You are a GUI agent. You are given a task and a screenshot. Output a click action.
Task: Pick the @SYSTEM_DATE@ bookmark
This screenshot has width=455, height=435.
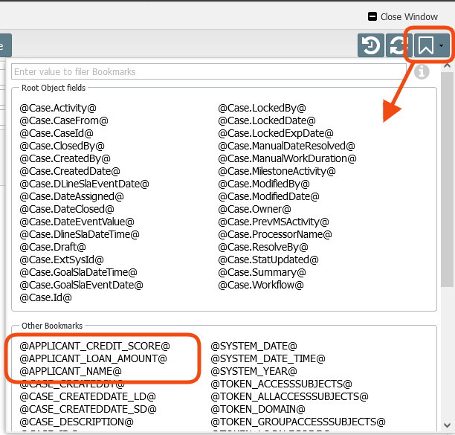point(254,346)
